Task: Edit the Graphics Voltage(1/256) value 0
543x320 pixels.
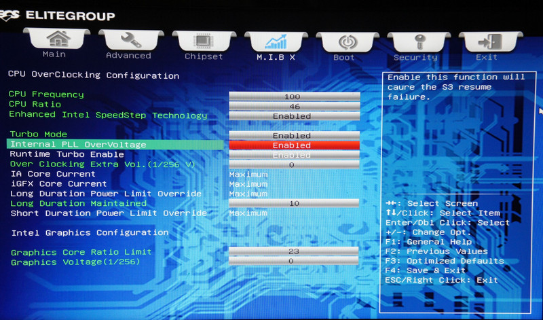Action: (x=294, y=261)
